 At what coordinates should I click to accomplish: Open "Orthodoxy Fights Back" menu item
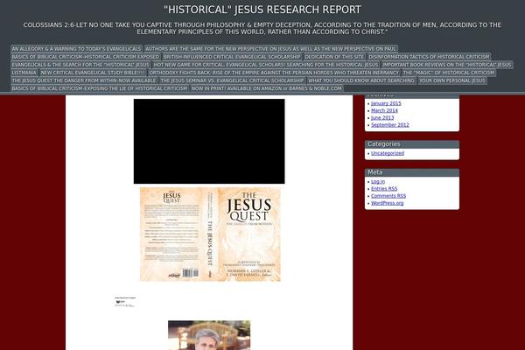click(274, 73)
